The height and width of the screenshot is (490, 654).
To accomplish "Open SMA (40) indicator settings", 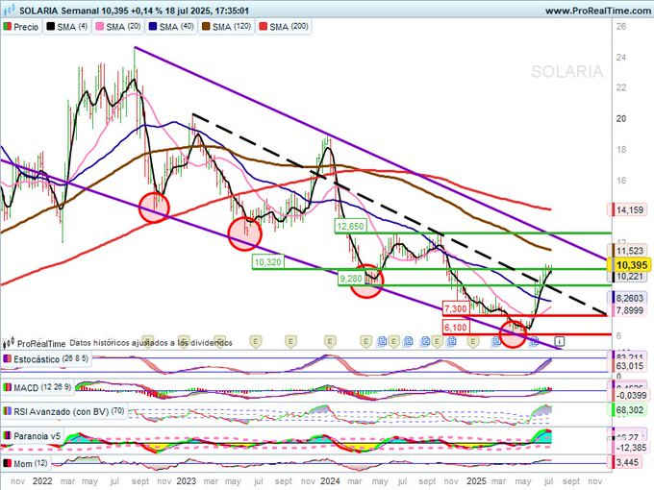I will [171, 27].
